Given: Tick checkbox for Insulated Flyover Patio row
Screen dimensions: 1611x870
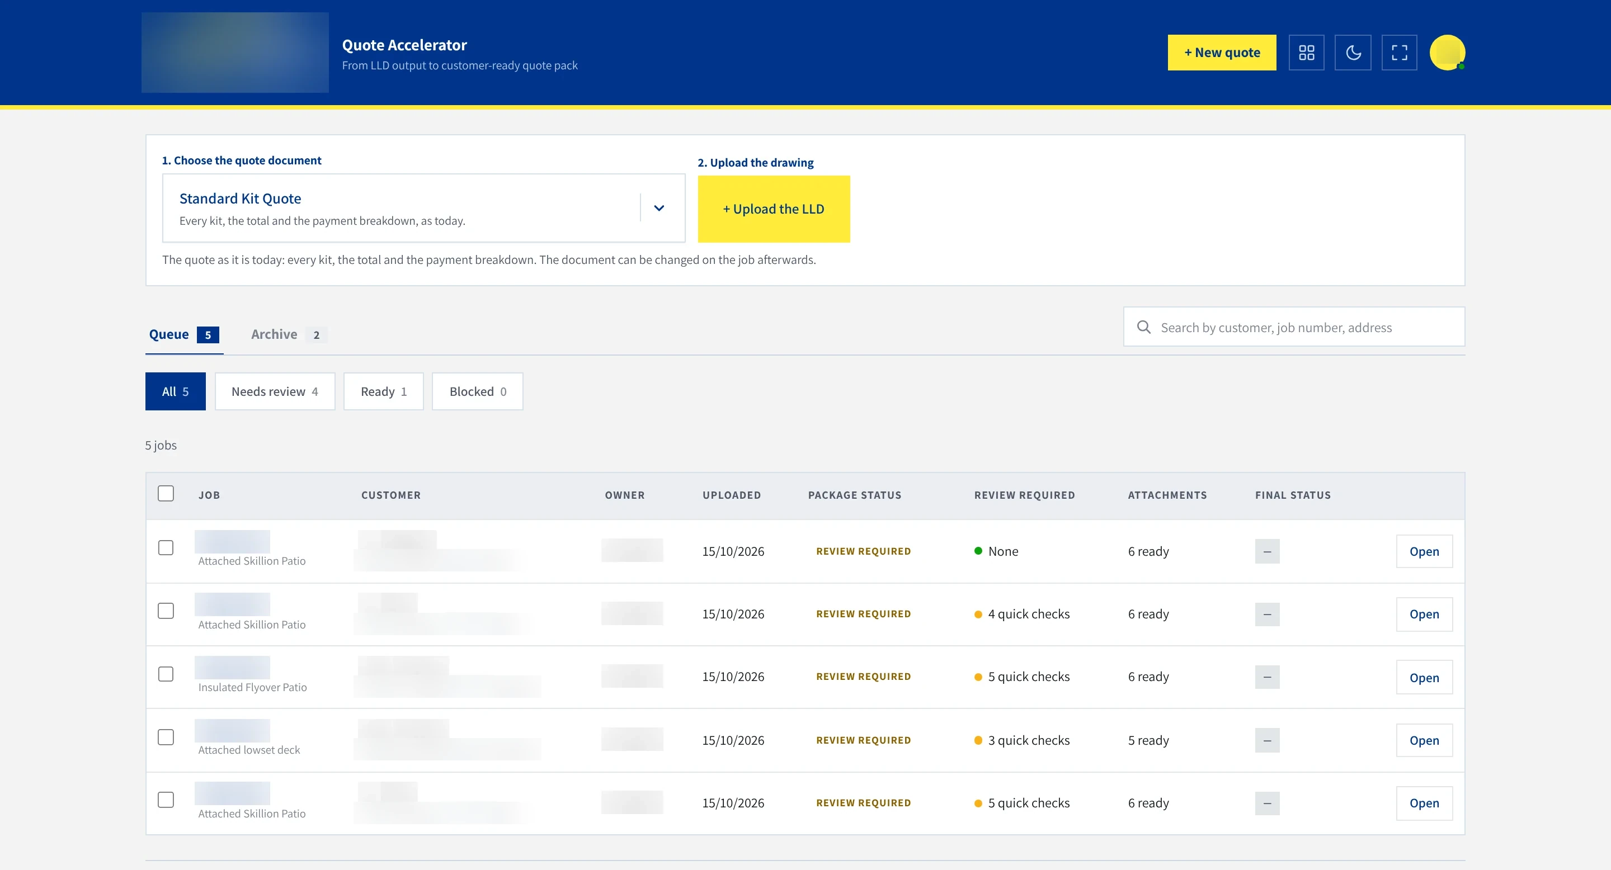Looking at the screenshot, I should pos(166,674).
